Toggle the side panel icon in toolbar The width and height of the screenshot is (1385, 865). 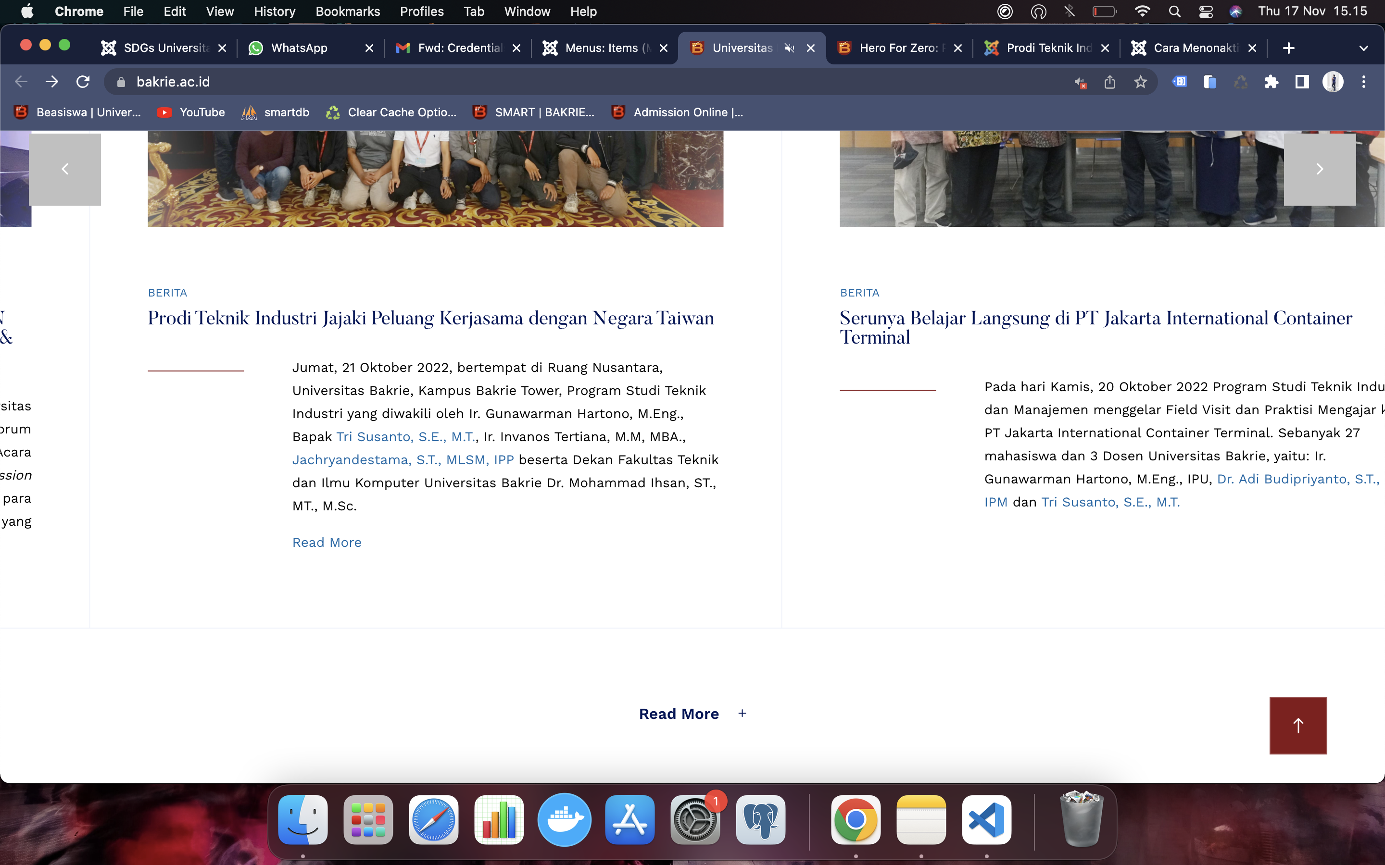tap(1302, 82)
